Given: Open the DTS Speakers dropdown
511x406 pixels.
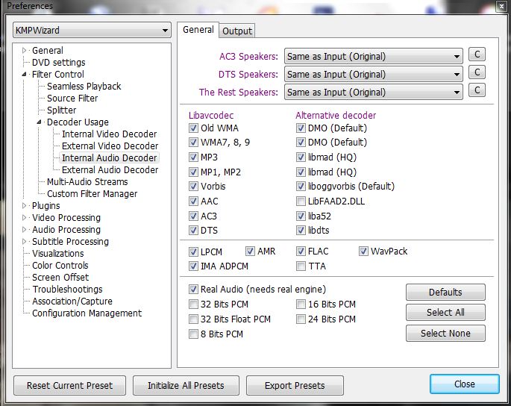Looking at the screenshot, I should pyautogui.click(x=374, y=75).
